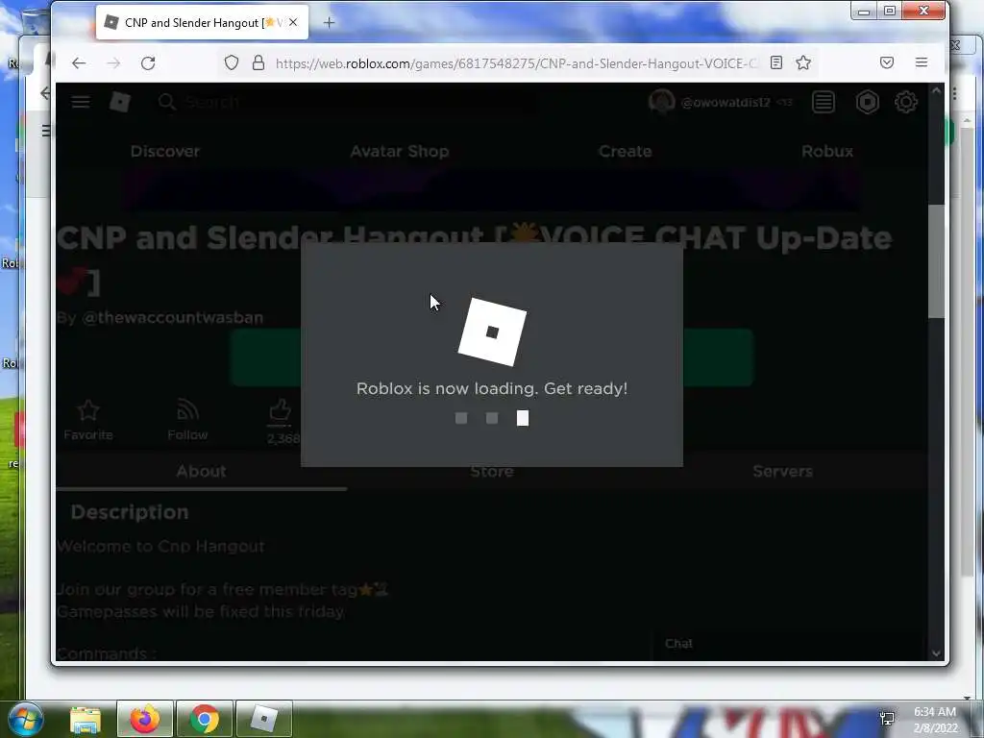Follow this game icon
984x738 pixels.
pyautogui.click(x=187, y=409)
